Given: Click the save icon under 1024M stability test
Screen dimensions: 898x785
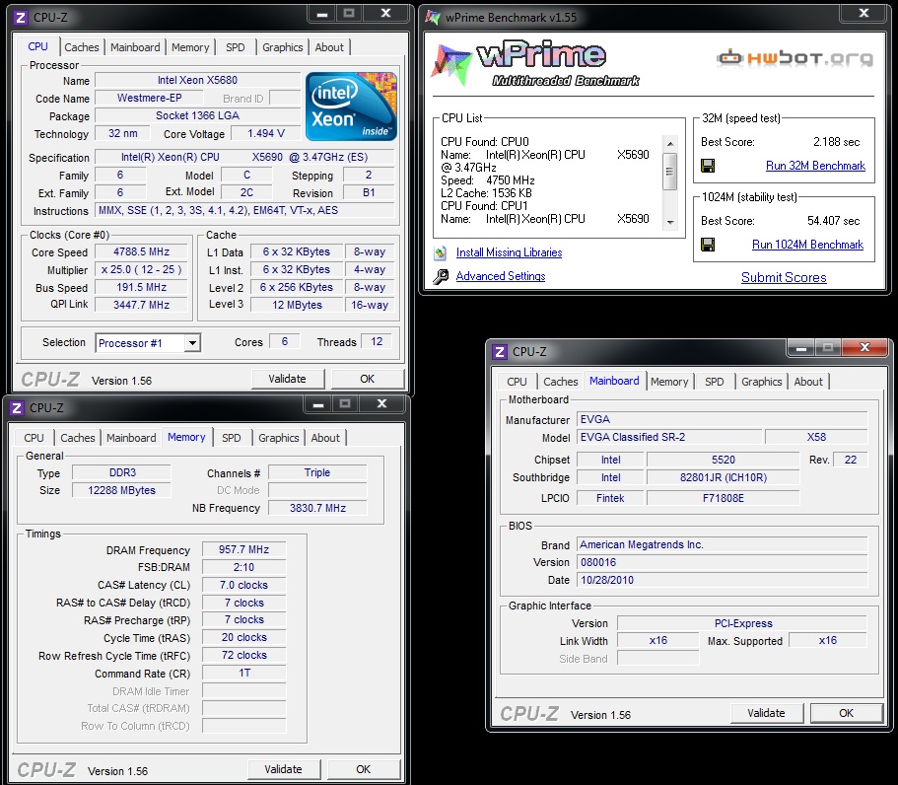Looking at the screenshot, I should point(708,245).
